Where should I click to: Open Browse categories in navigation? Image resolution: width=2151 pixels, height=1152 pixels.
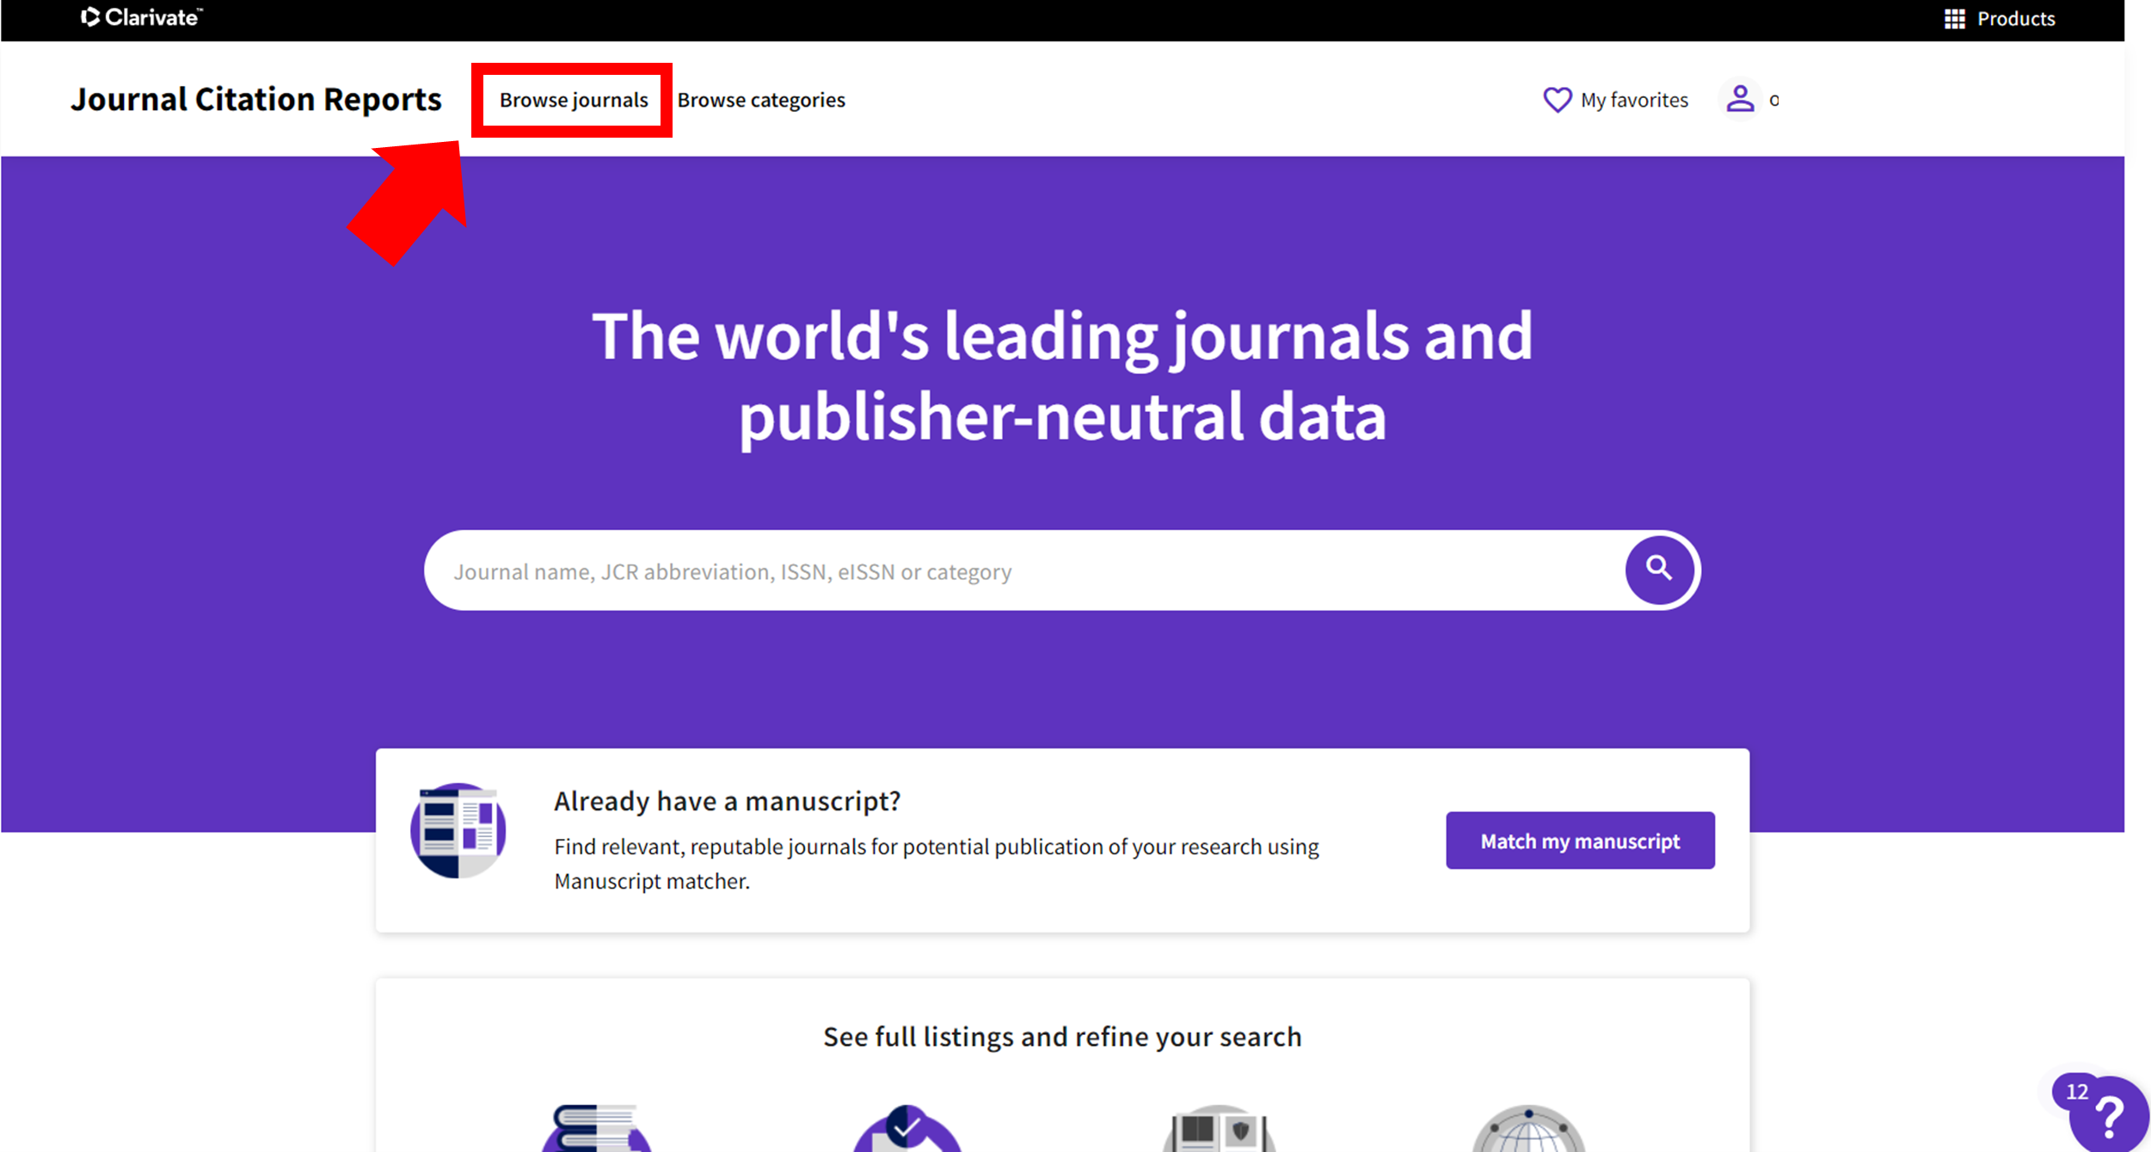(x=761, y=100)
